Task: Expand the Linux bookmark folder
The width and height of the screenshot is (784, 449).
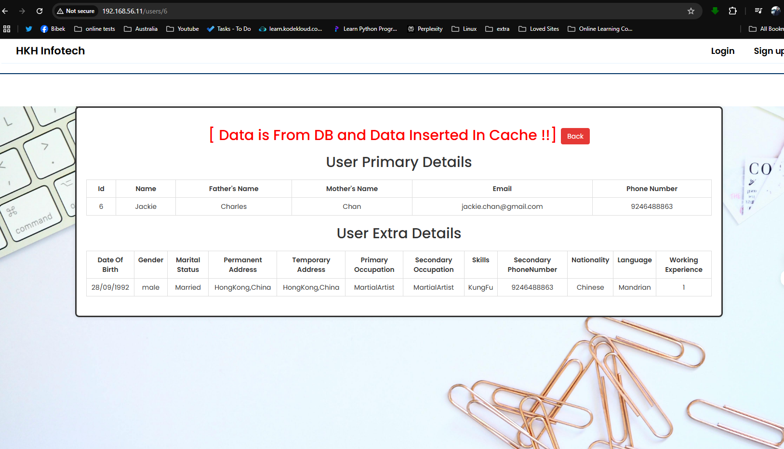Action: click(464, 29)
